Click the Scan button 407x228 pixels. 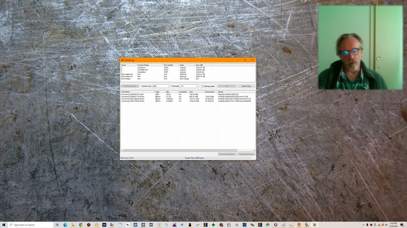227,86
